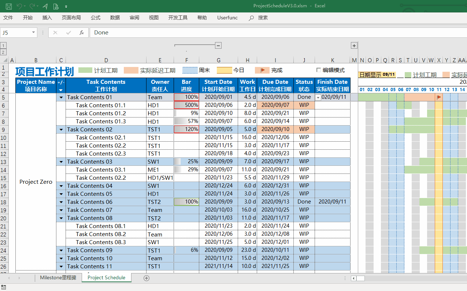Open Customize Quick Access Toolbar dropdown

66,6
